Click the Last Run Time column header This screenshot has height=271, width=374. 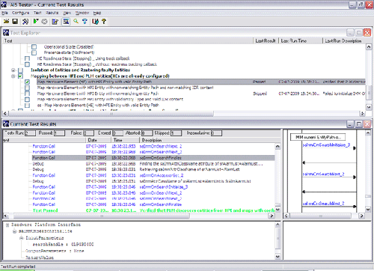click(x=301, y=40)
